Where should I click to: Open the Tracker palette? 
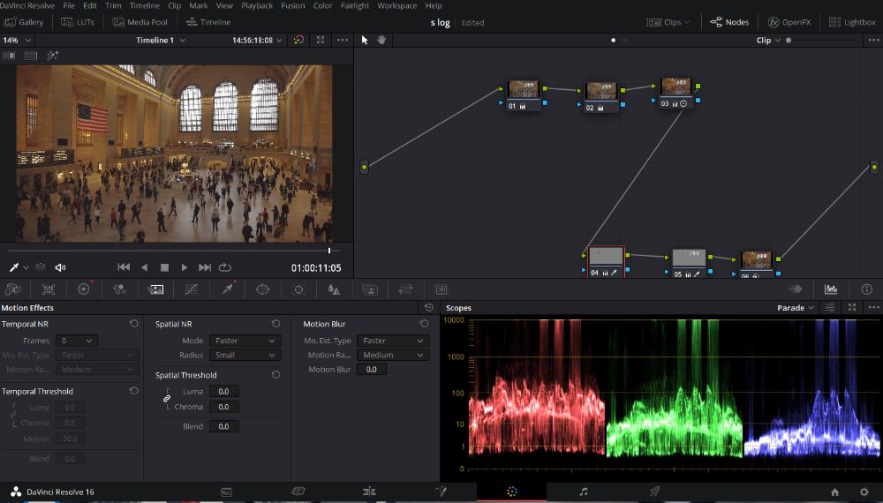(x=298, y=289)
